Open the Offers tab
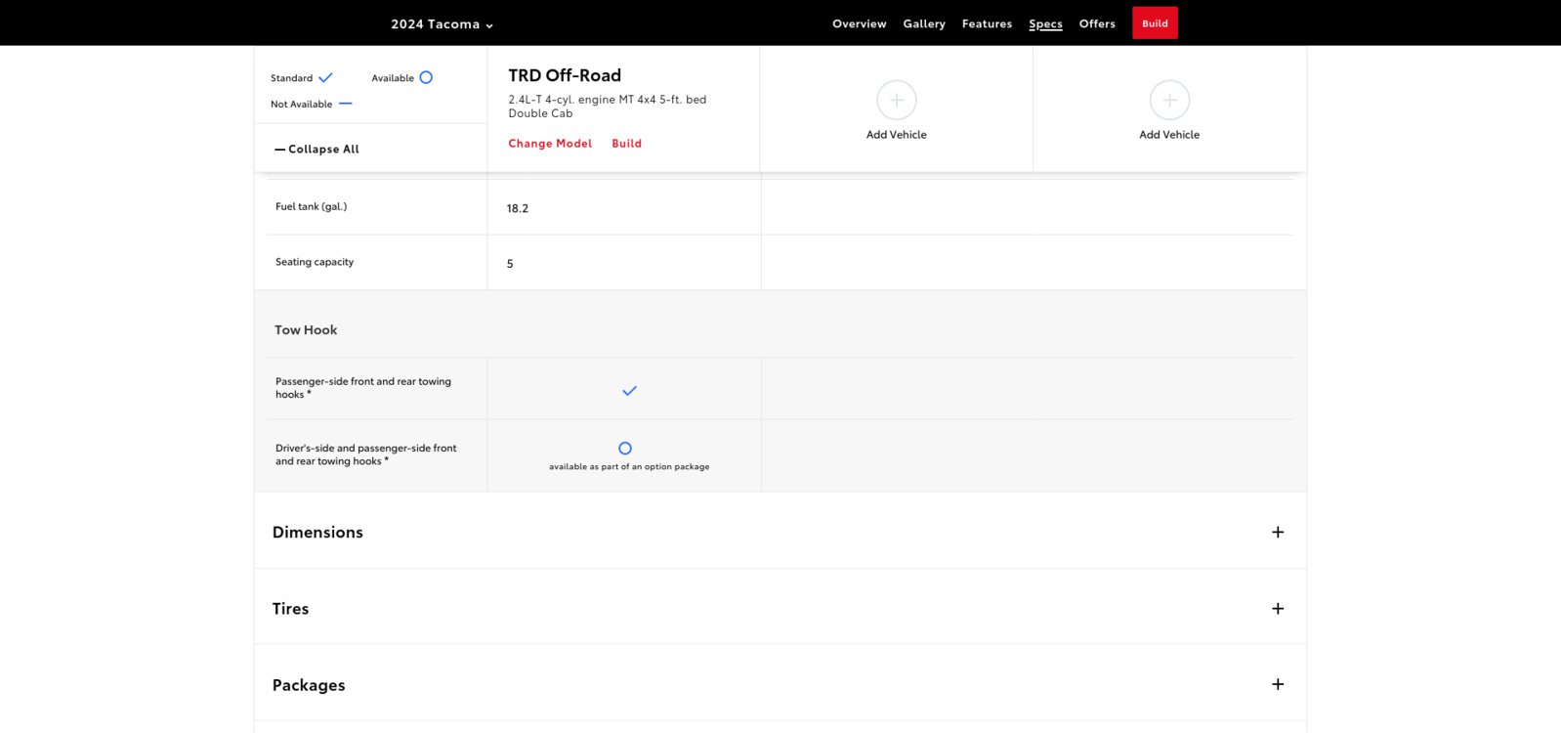This screenshot has height=733, width=1561. 1097,23
